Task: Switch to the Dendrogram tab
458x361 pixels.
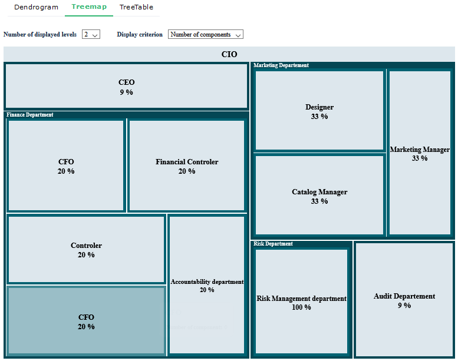Action: point(36,8)
